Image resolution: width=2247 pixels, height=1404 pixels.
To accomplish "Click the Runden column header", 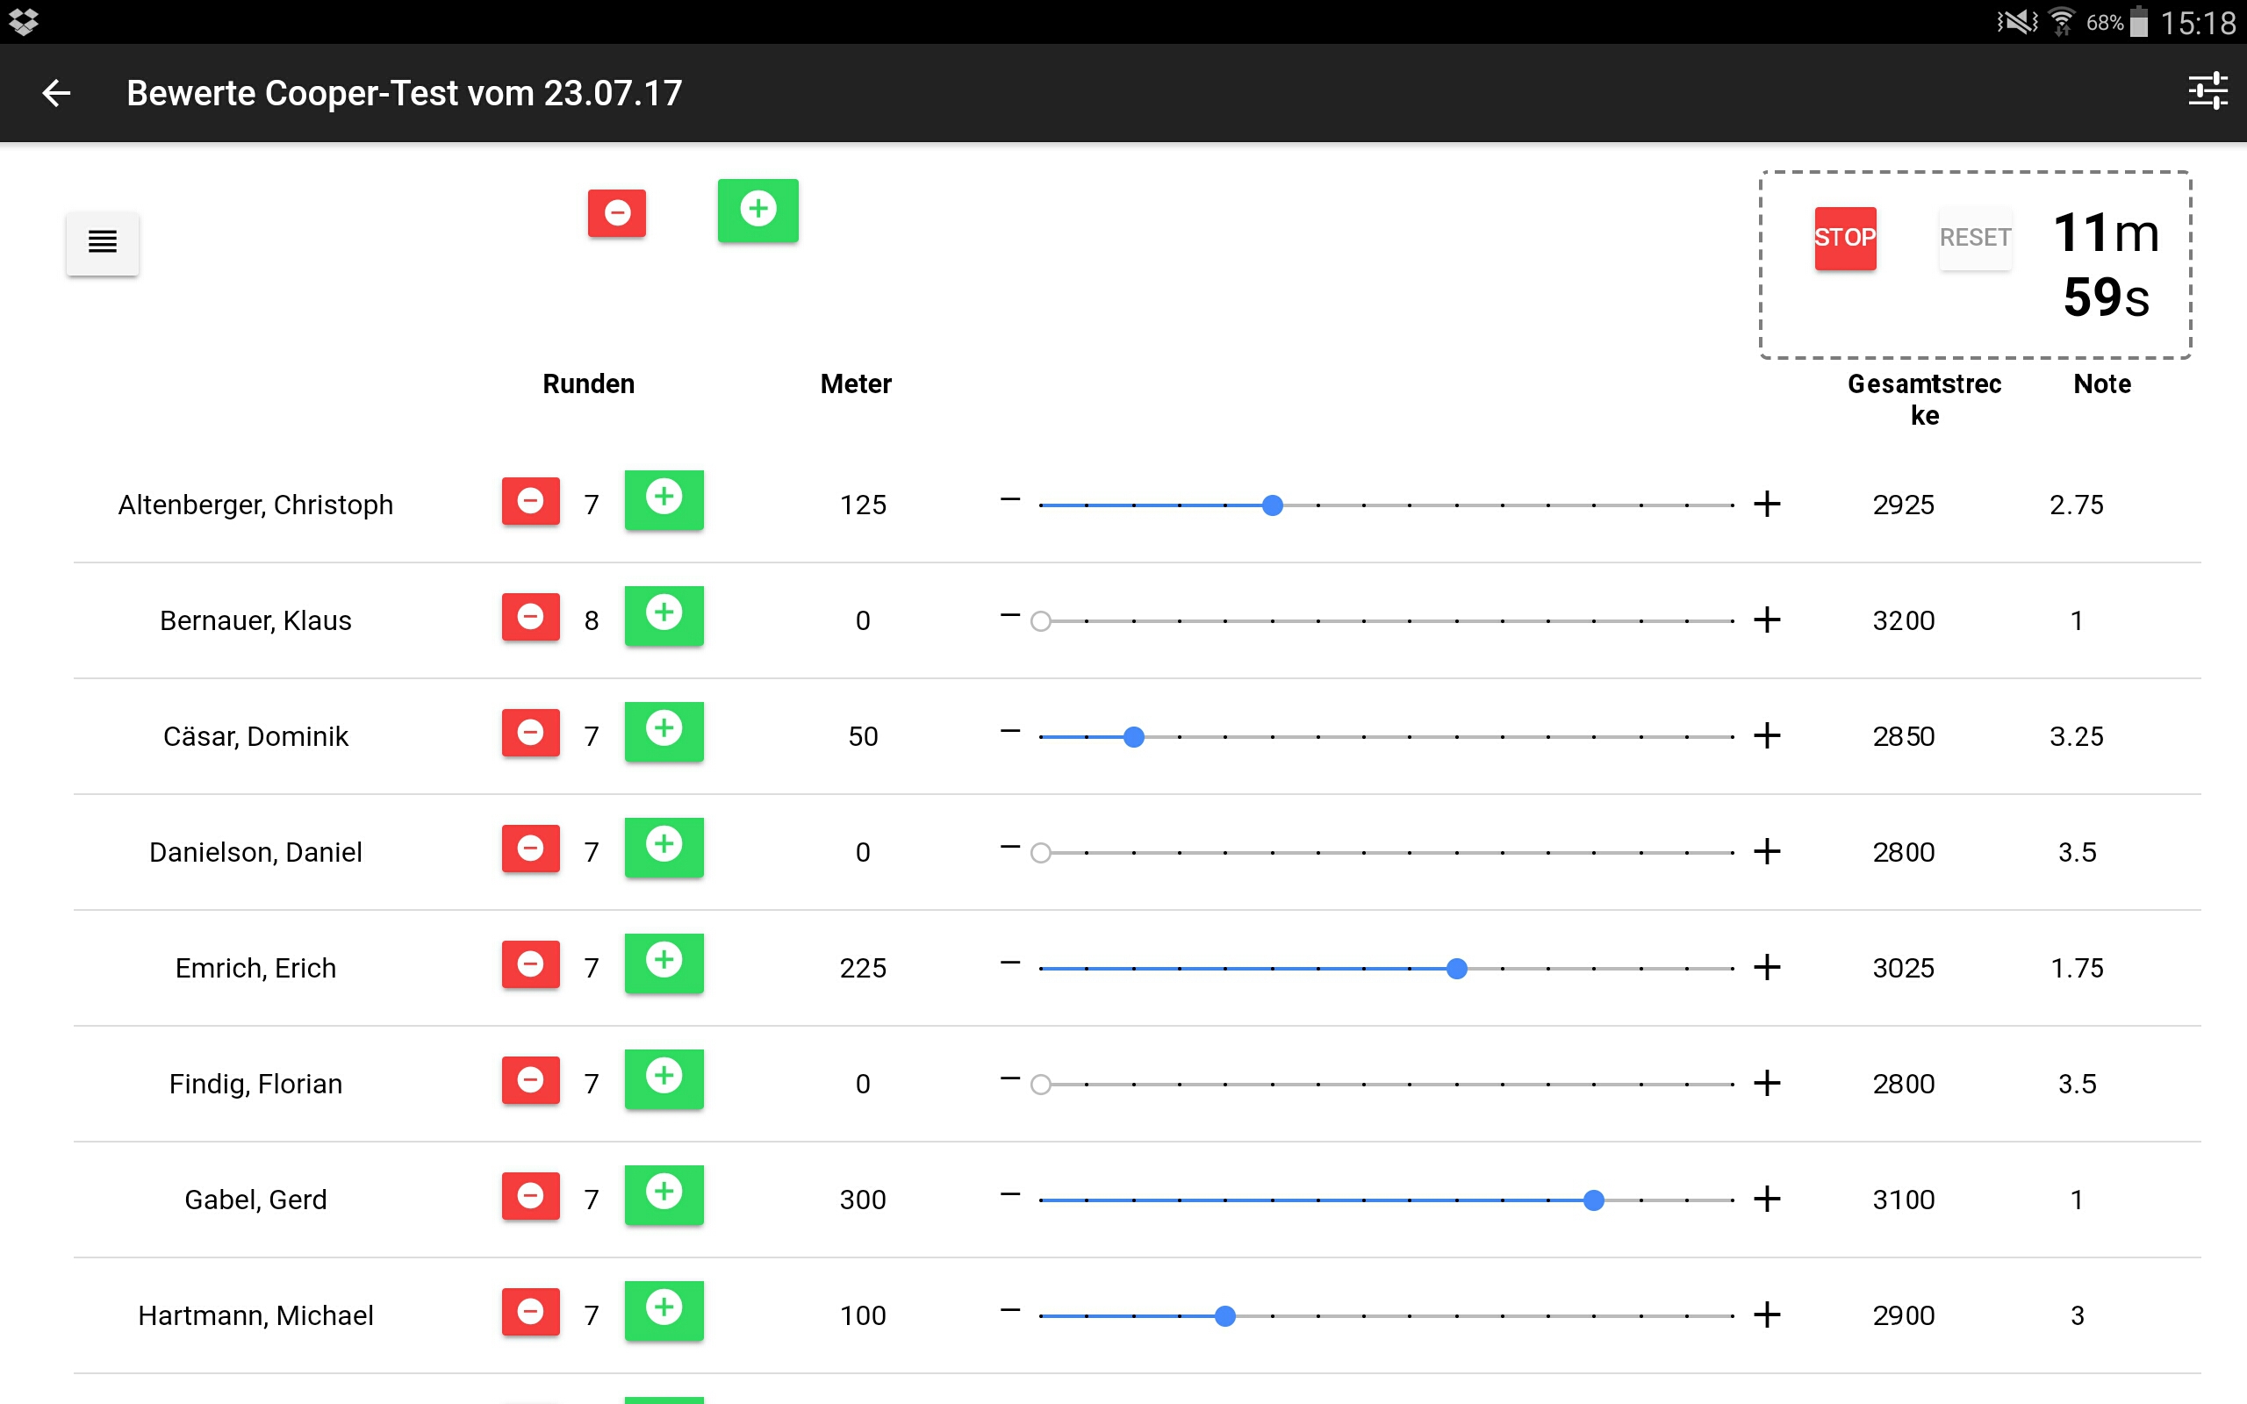I will [589, 384].
